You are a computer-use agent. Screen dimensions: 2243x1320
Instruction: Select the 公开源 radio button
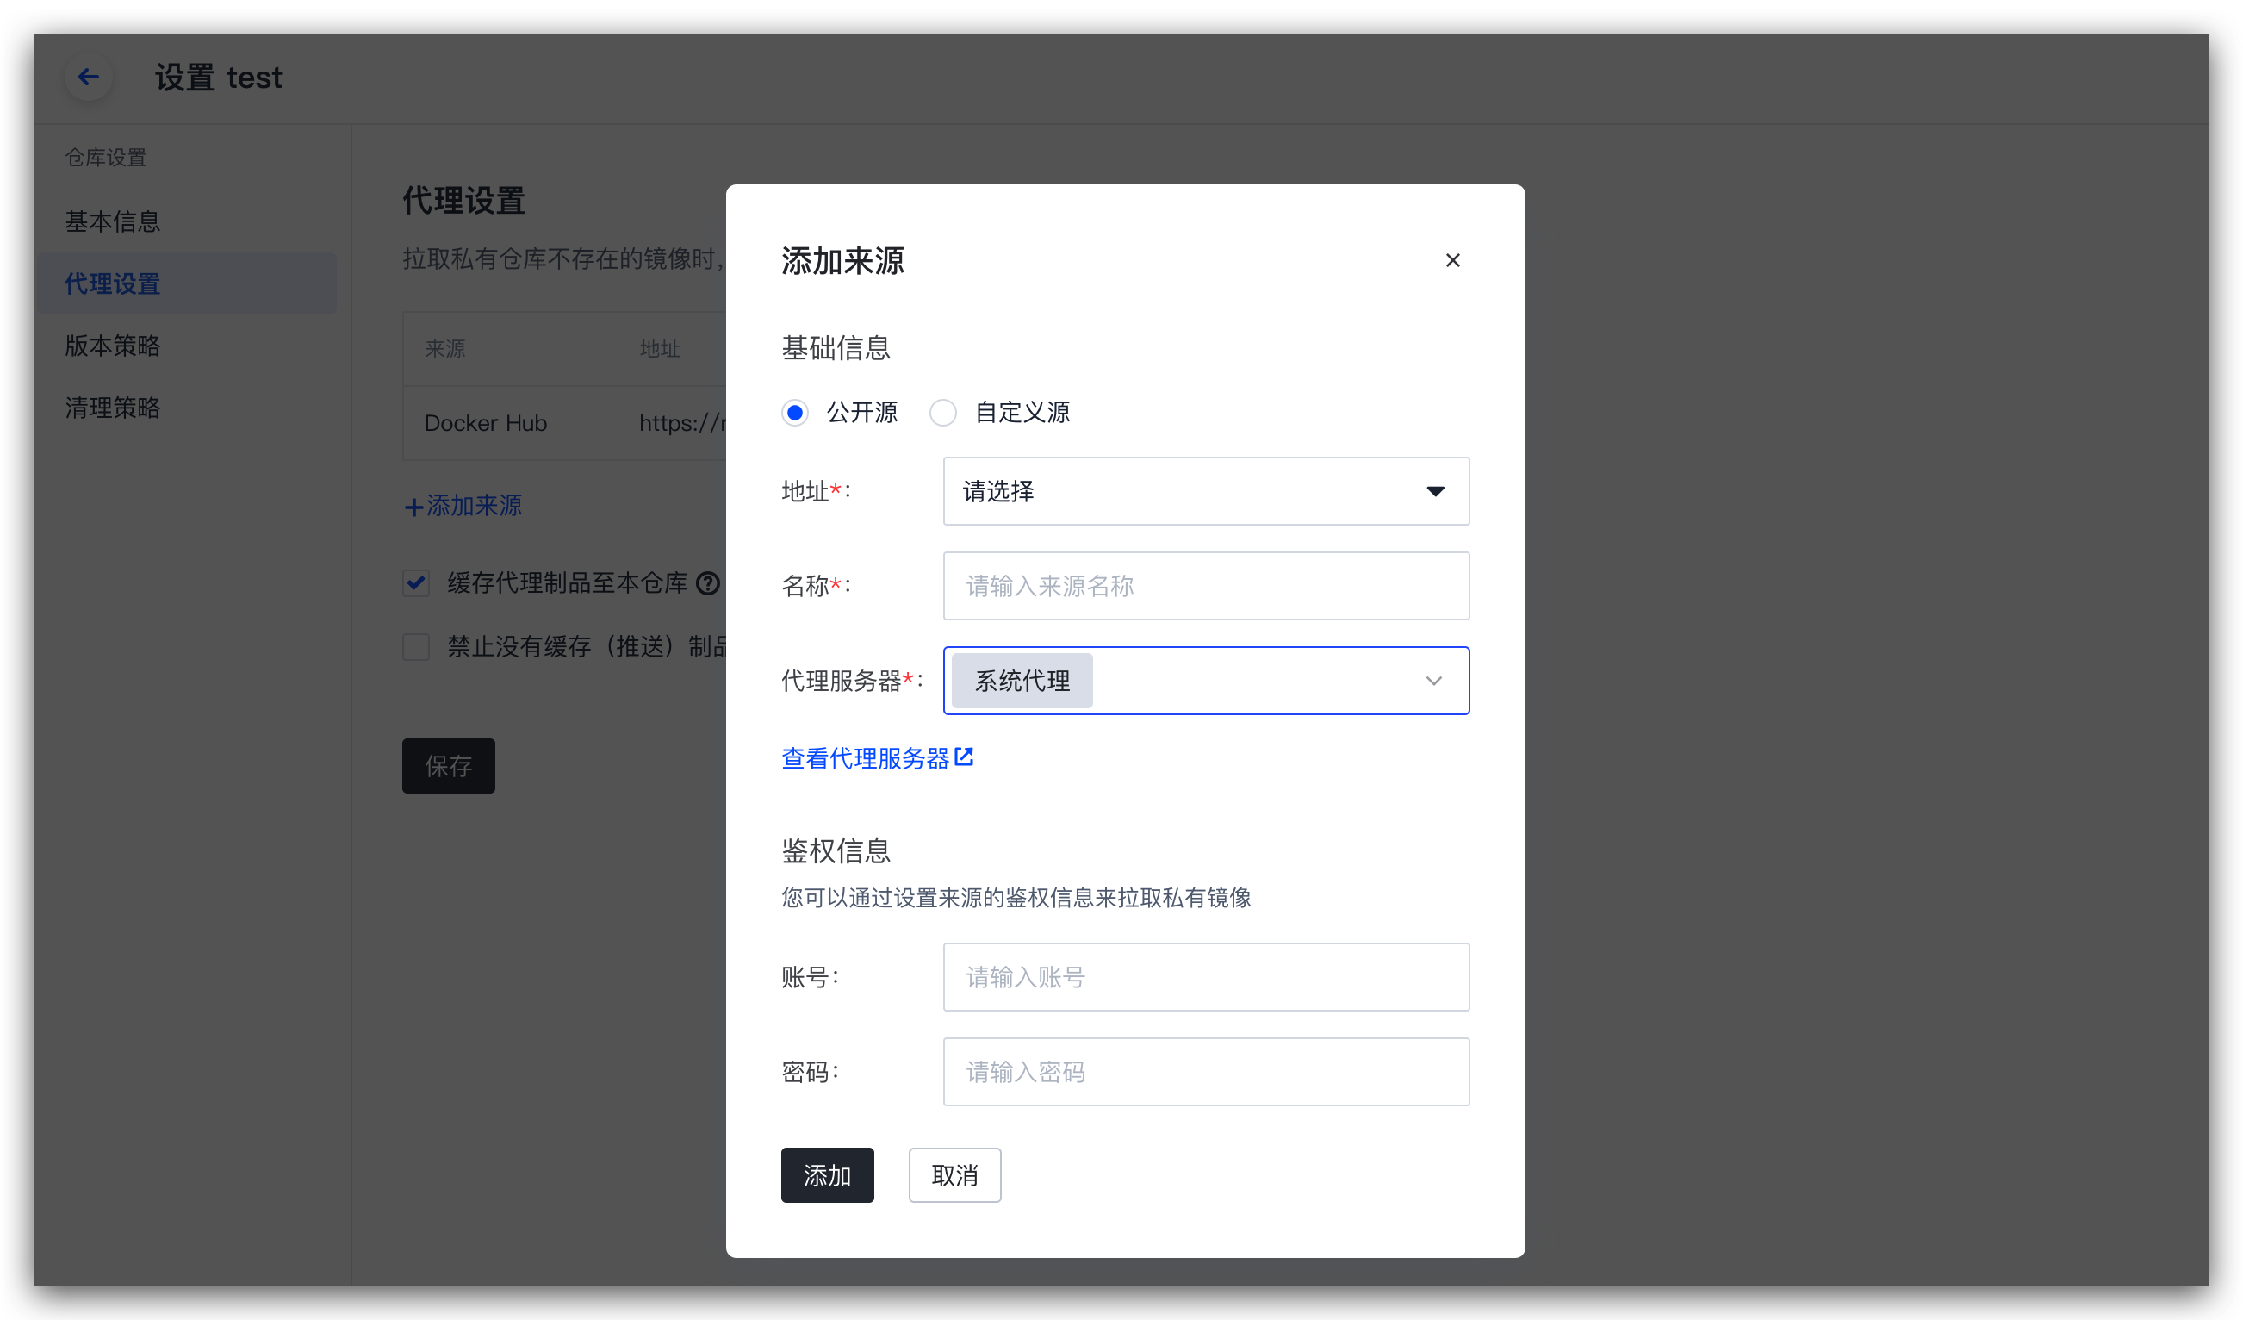click(x=795, y=413)
